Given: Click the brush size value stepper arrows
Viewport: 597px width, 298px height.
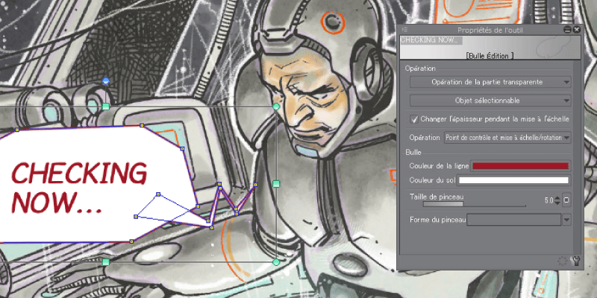Looking at the screenshot, I should pos(557,200).
